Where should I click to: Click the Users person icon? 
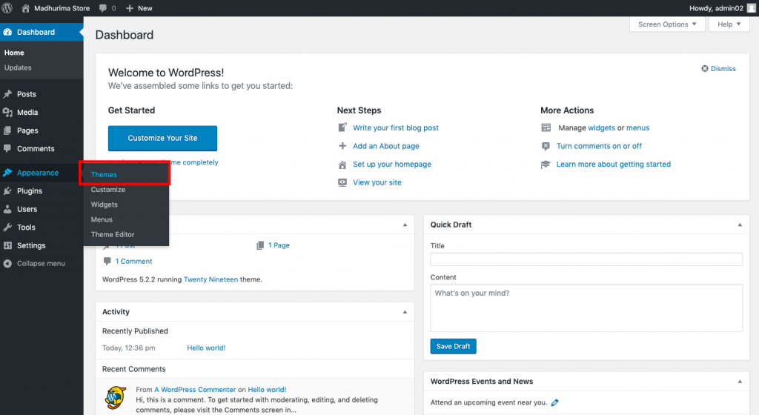click(x=7, y=209)
